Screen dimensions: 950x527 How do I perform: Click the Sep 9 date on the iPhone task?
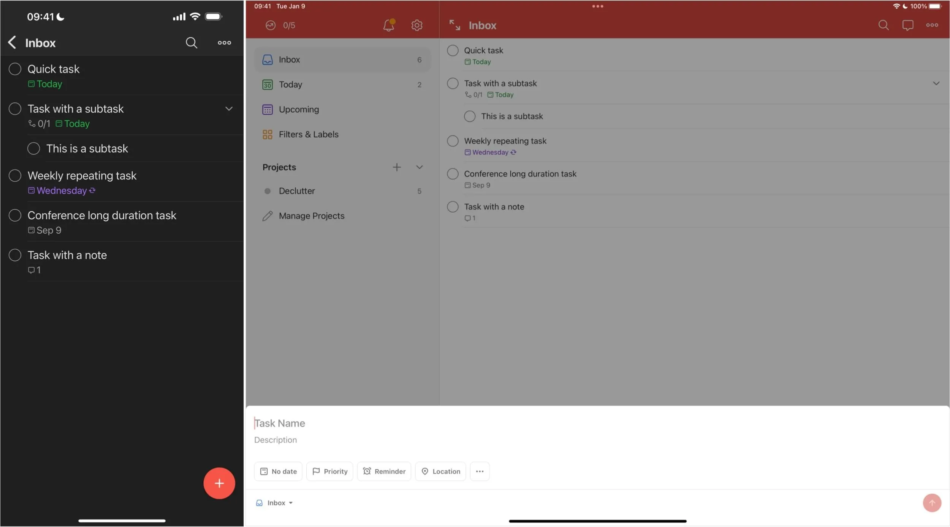coord(44,230)
